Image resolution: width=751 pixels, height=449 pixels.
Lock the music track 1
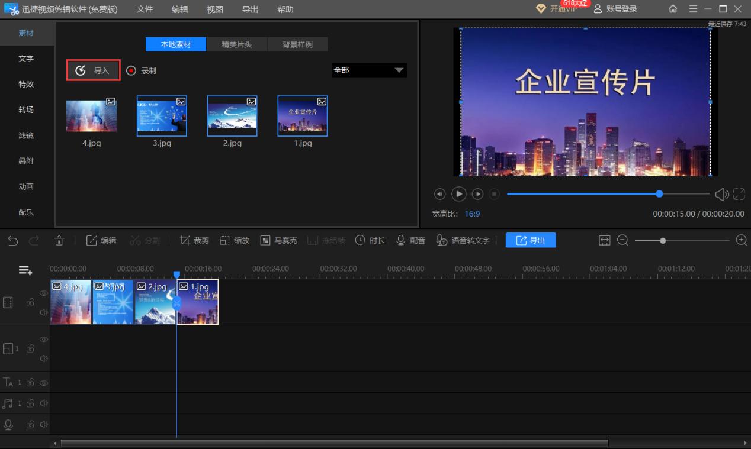[x=30, y=403]
